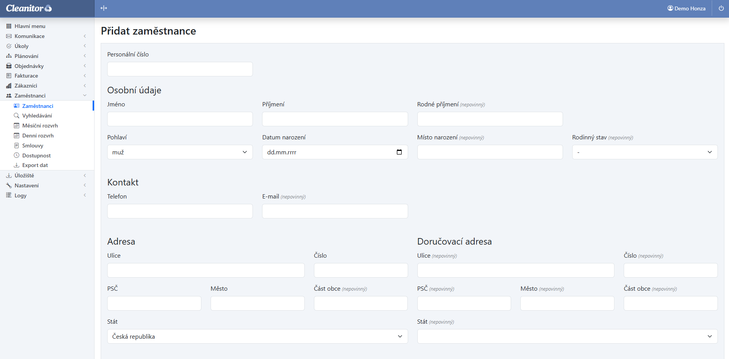729x359 pixels.
Task: Click the Demo Honza user link
Action: click(686, 8)
